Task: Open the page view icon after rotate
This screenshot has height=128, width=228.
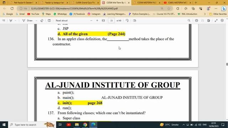Action: pyautogui.click(x=135, y=21)
